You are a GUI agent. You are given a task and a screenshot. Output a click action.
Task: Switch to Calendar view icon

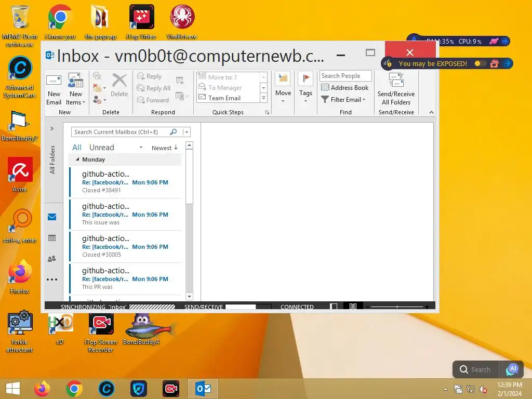52,238
